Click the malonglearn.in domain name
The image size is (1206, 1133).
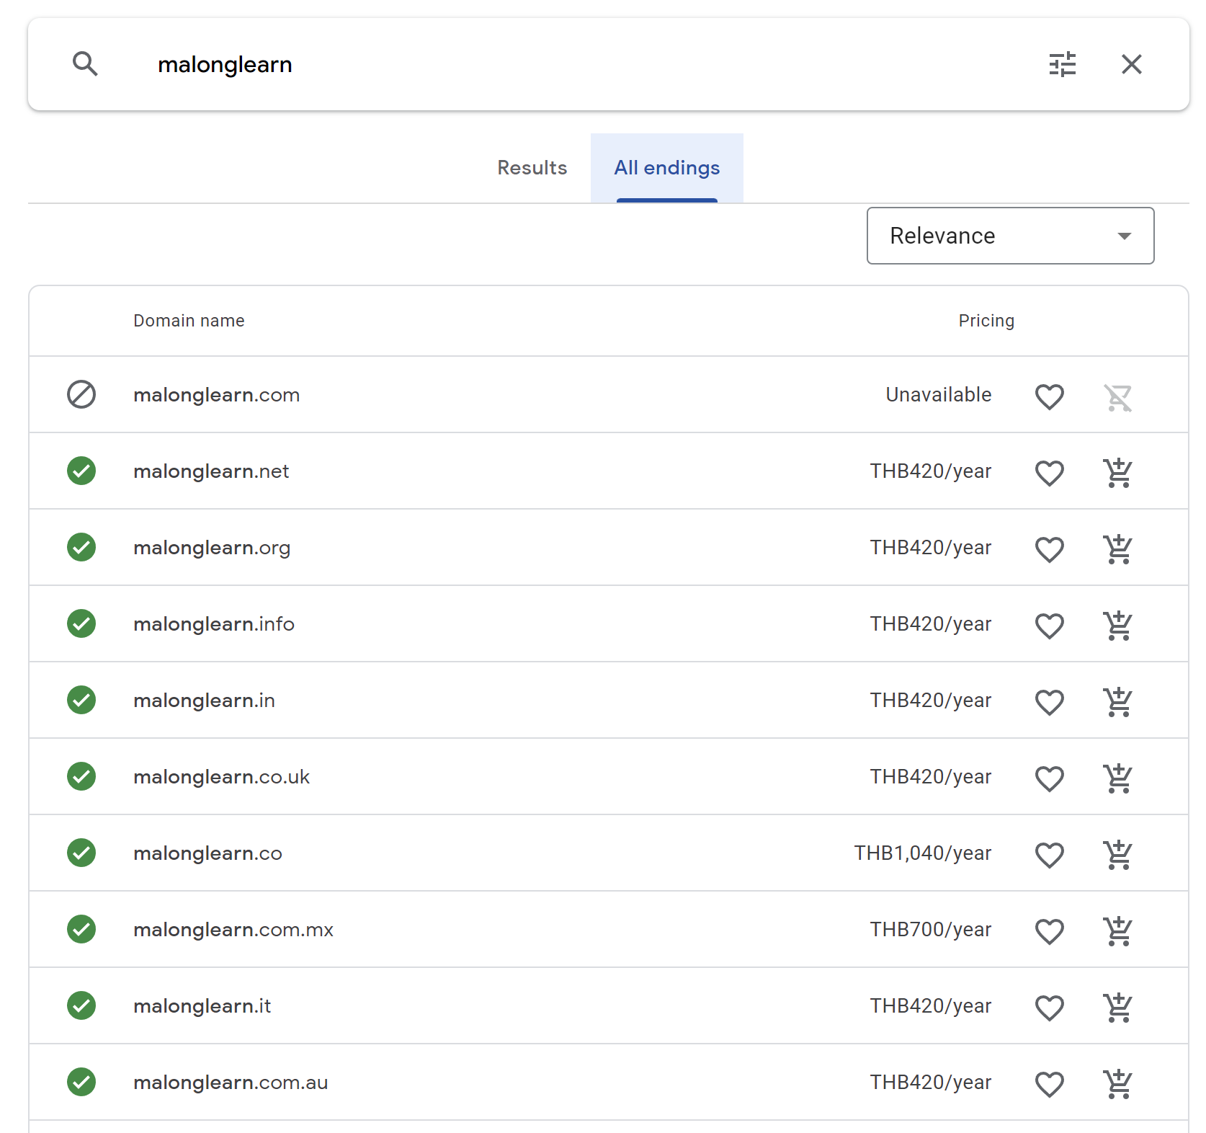tap(204, 701)
